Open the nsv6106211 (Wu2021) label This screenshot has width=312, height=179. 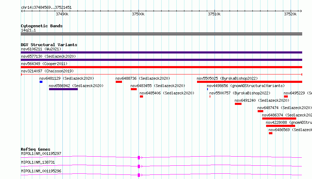tap(41, 49)
